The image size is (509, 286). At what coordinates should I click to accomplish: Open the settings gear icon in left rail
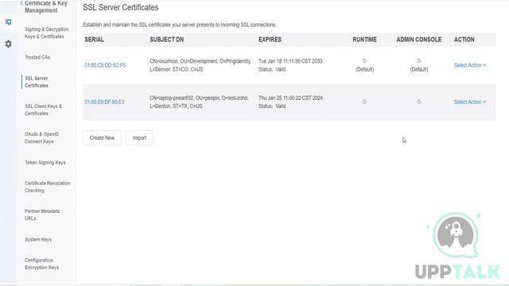9,44
